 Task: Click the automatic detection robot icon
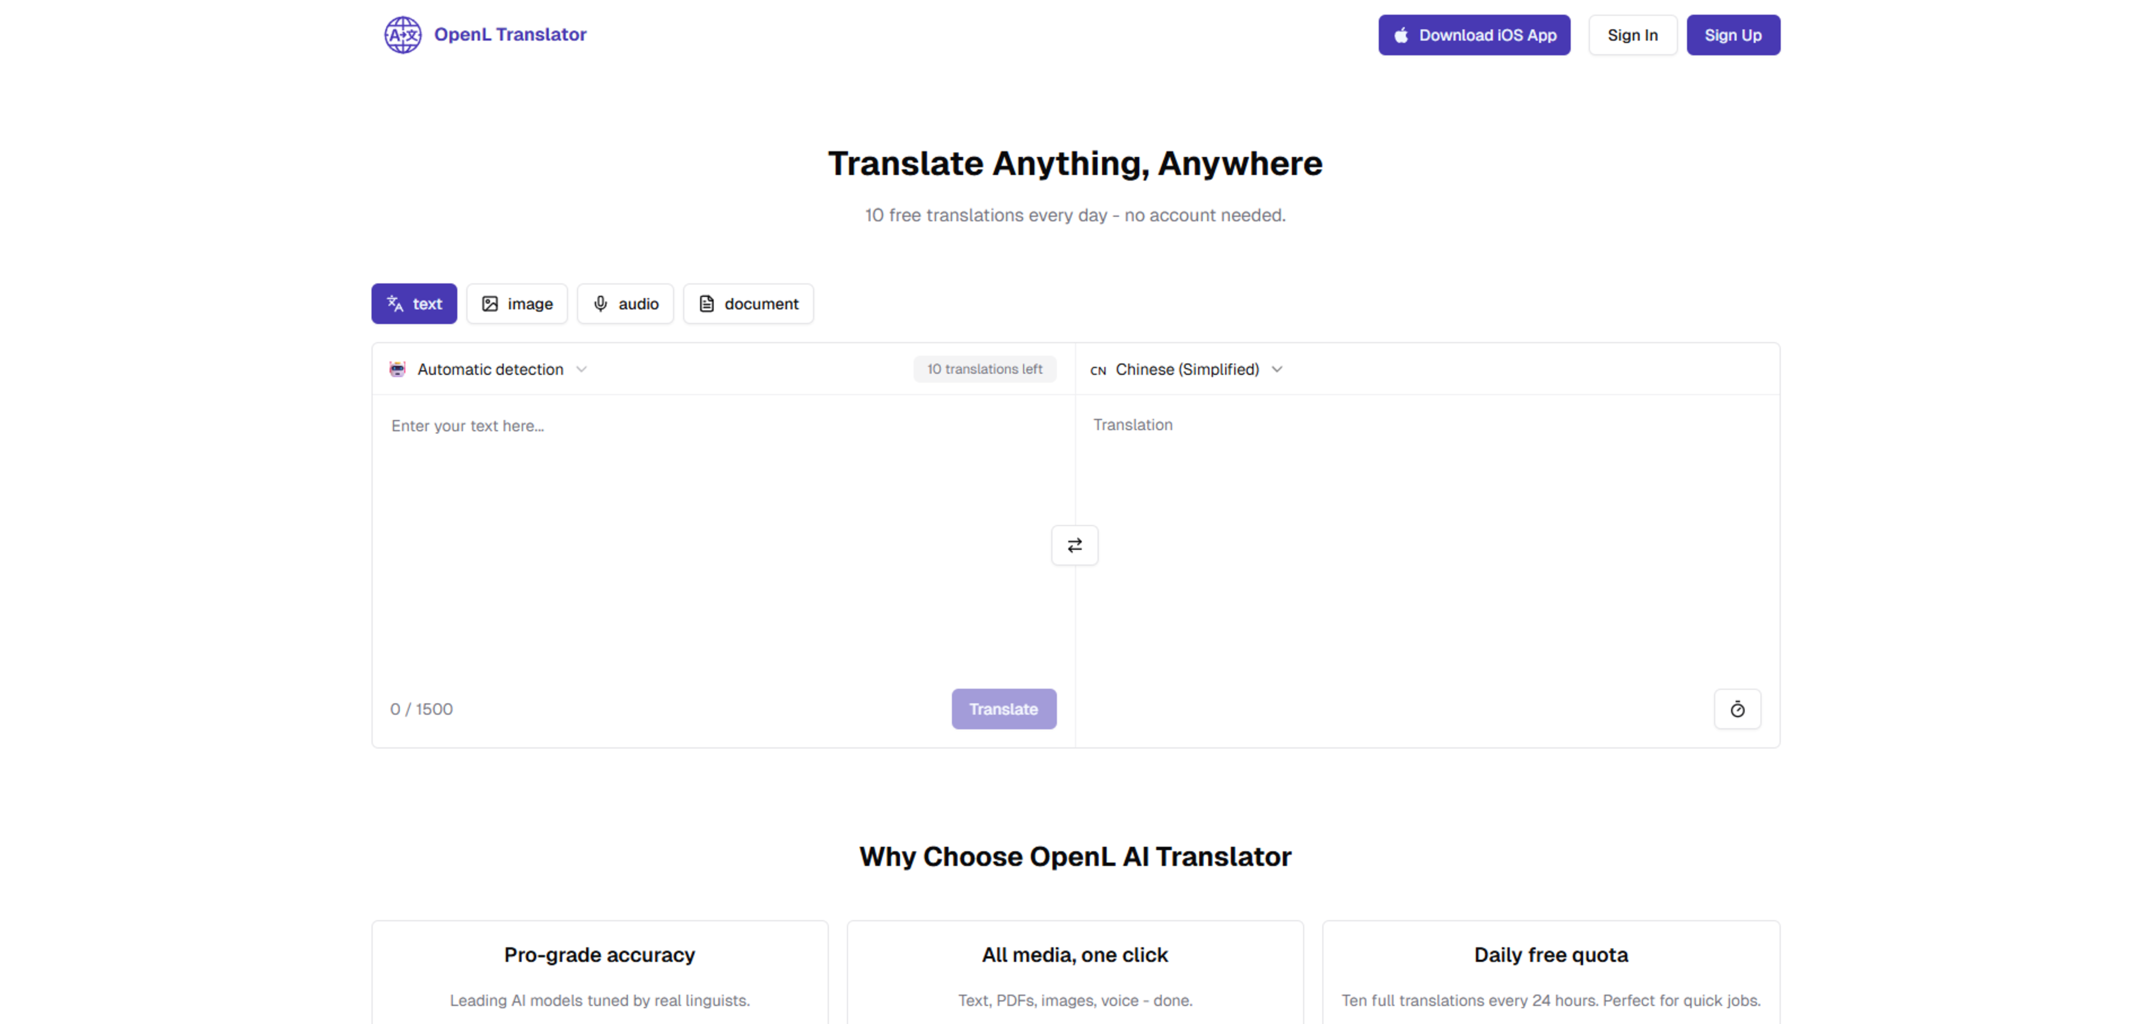[x=398, y=369]
